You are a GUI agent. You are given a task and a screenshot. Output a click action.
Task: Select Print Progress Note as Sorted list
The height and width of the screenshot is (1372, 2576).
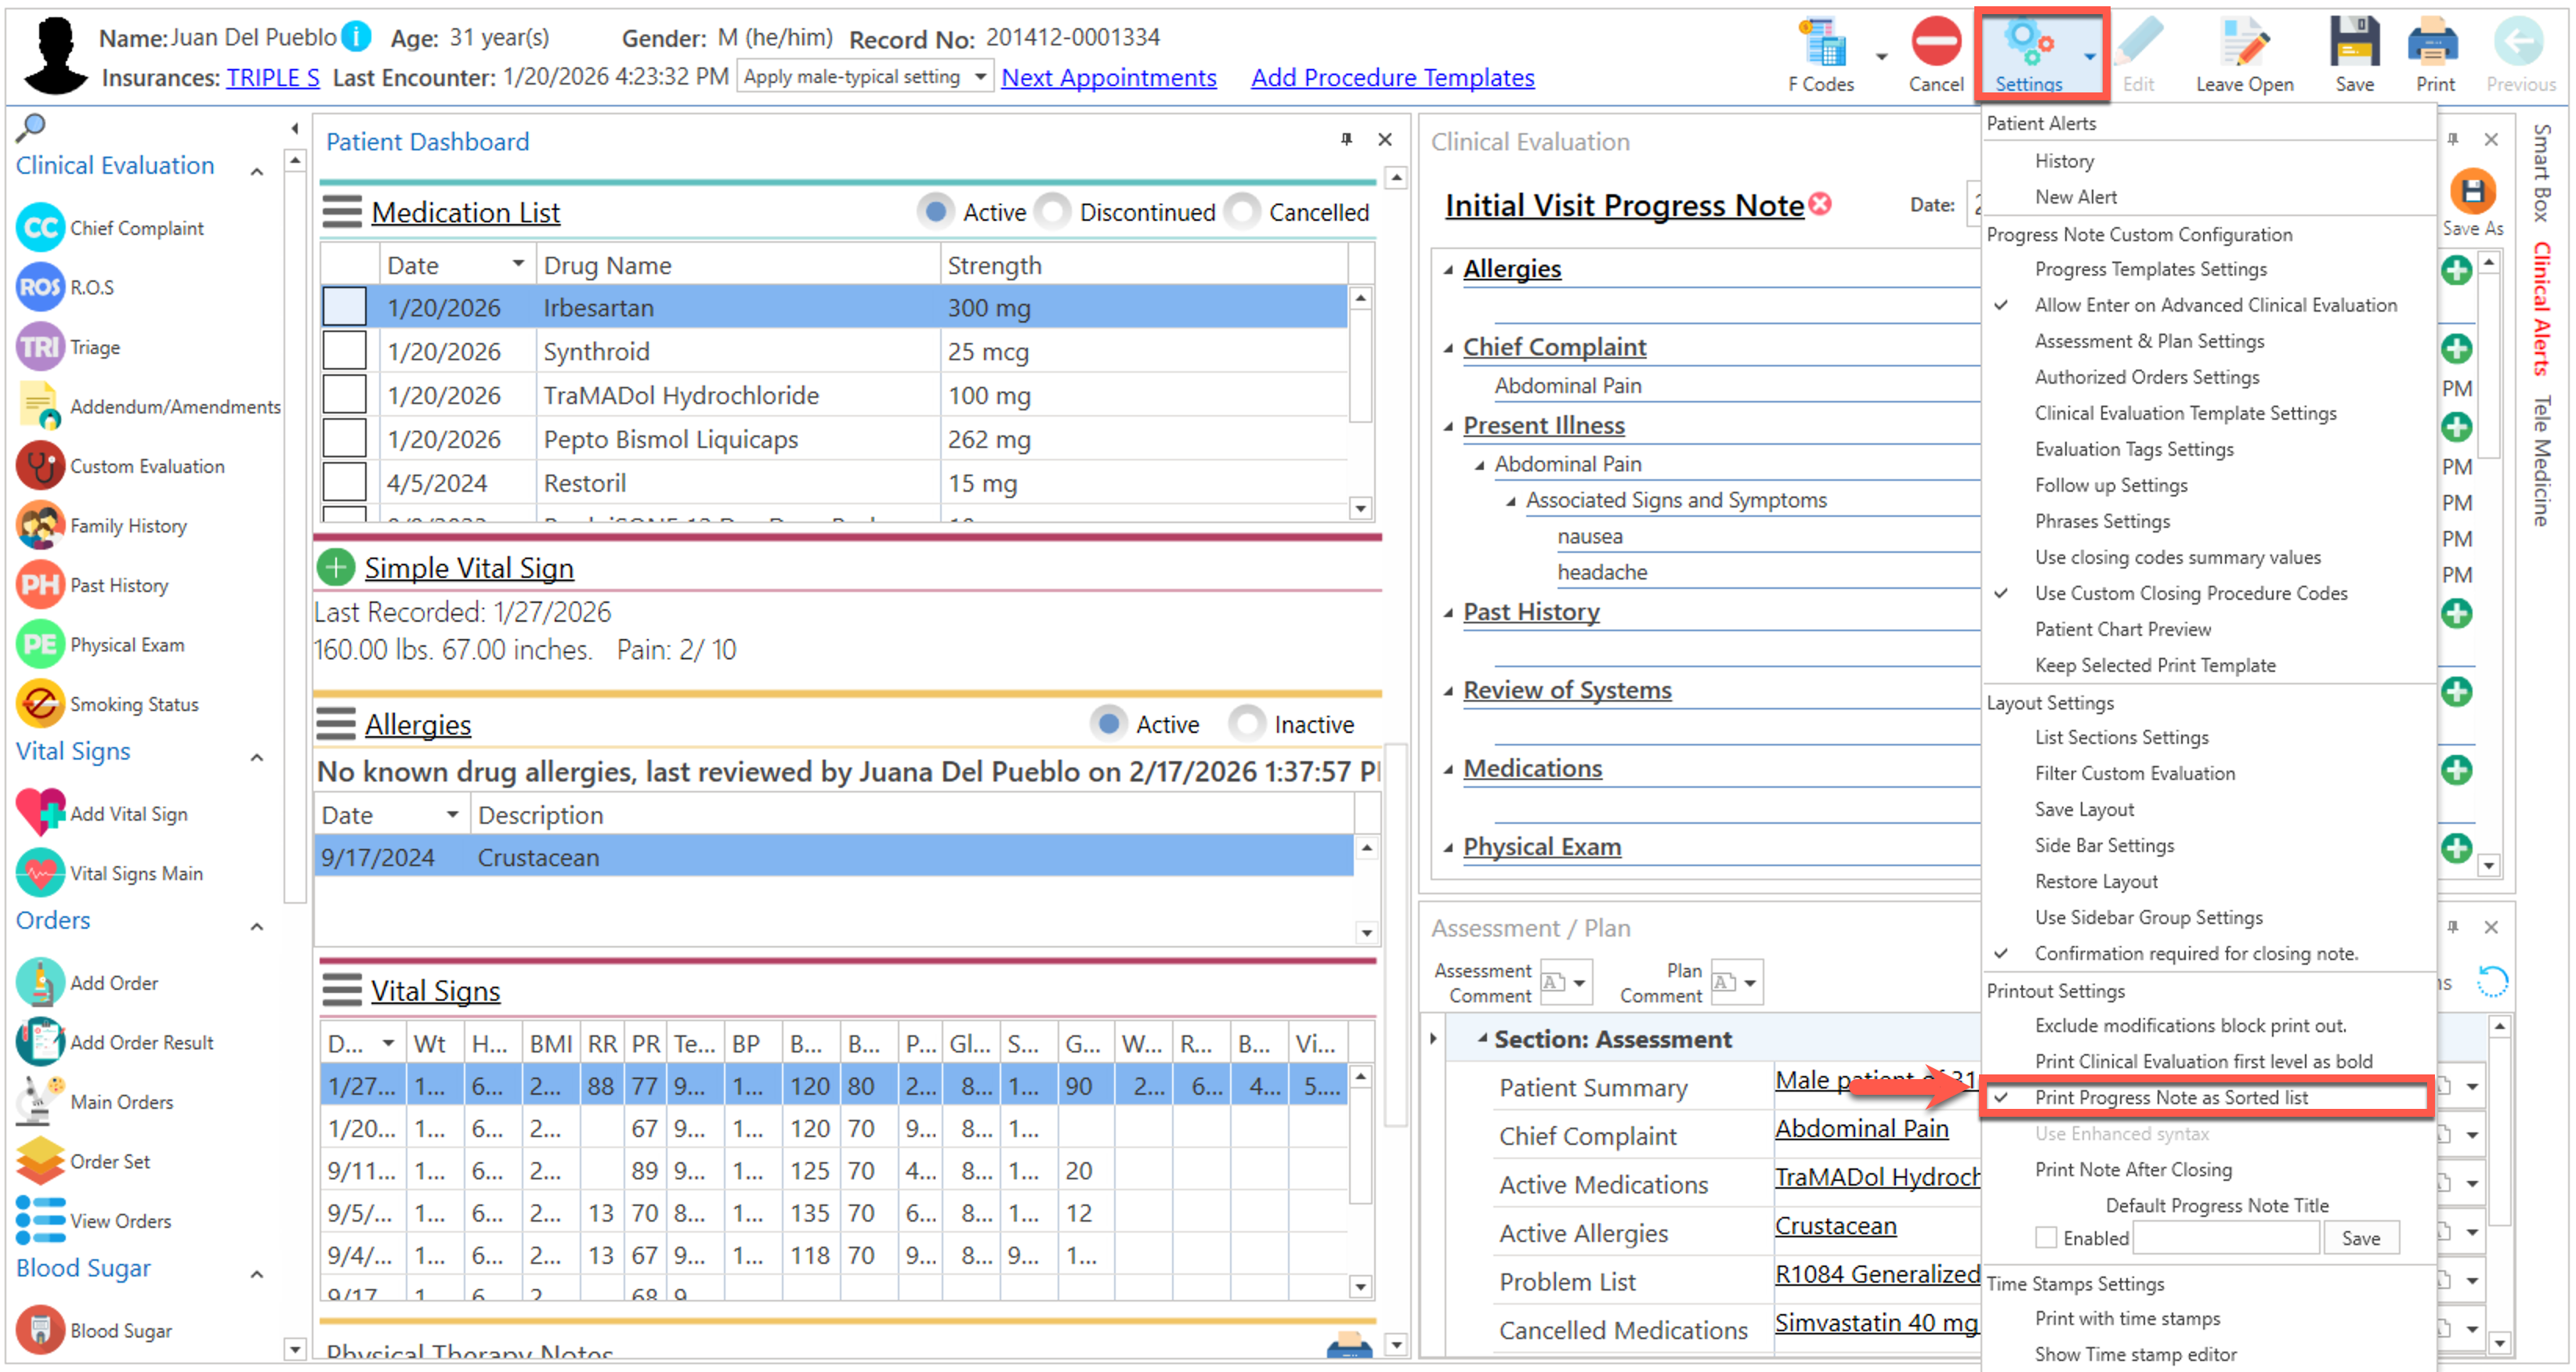[2171, 1097]
